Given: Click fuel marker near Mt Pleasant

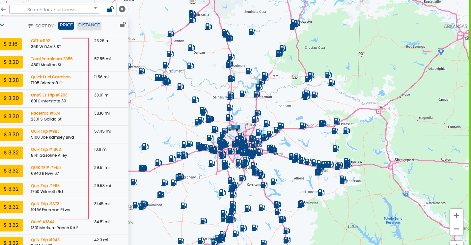Looking at the screenshot, I should (337, 121).
